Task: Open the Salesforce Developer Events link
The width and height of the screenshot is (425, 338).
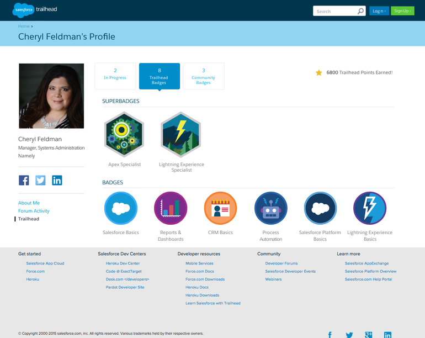Action: pos(290,271)
